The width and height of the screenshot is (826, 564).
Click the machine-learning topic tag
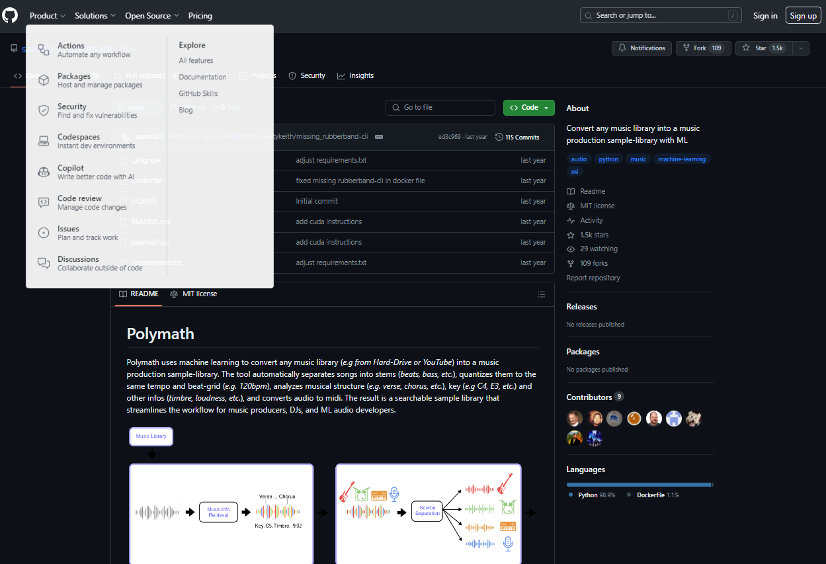[682, 159]
